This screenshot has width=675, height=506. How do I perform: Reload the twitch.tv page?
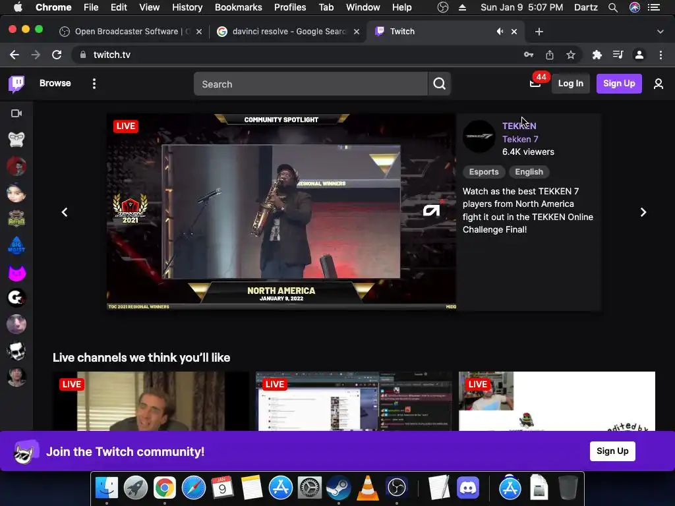pos(57,55)
